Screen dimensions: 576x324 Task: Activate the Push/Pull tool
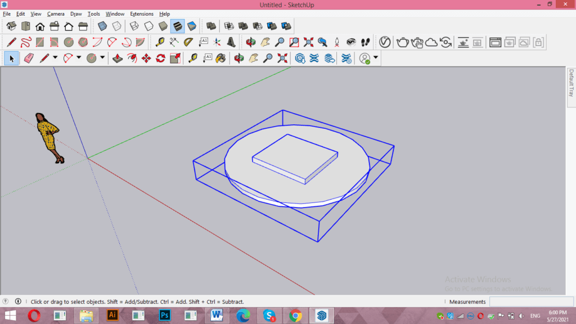coord(118,57)
